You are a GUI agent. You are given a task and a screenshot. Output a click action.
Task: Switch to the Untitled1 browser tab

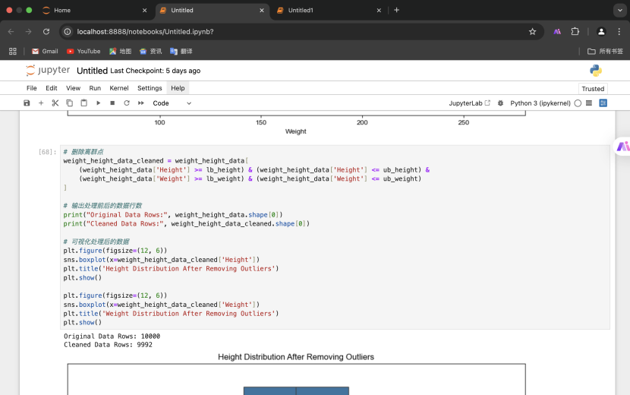tap(329, 11)
